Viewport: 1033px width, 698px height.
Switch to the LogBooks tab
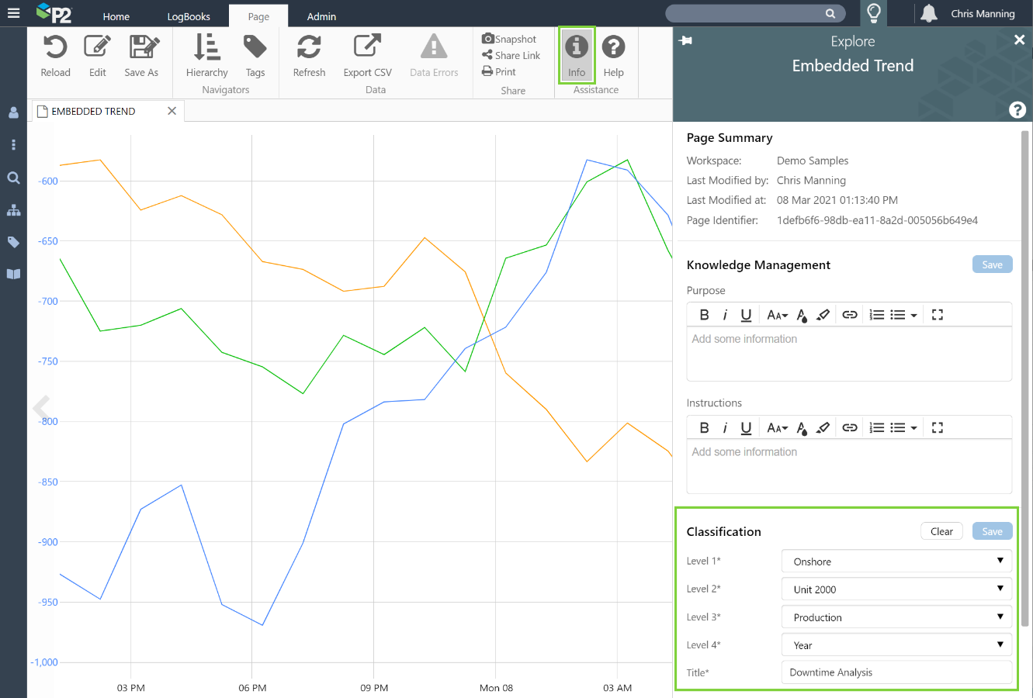[x=189, y=16]
